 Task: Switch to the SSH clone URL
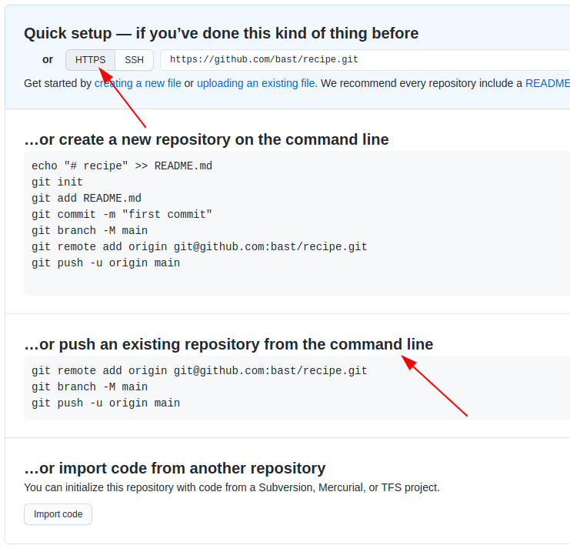pyautogui.click(x=134, y=60)
